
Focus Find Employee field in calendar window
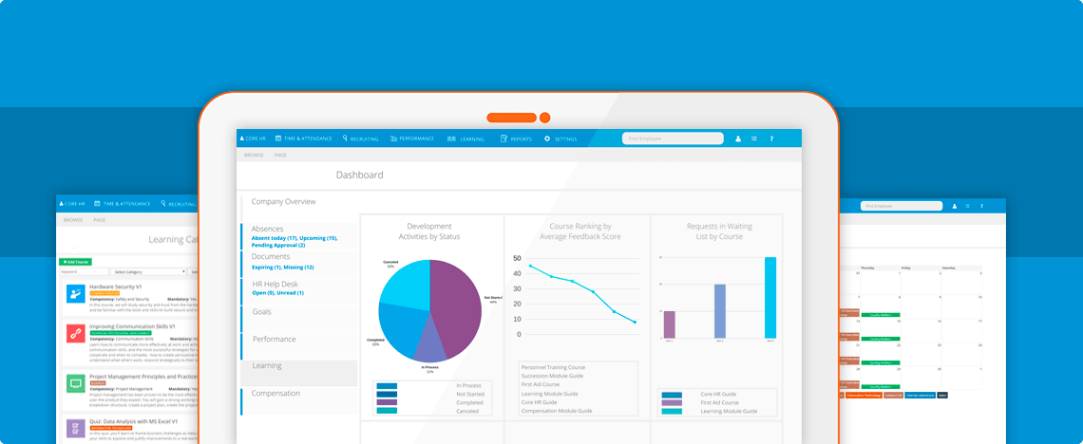[902, 206]
